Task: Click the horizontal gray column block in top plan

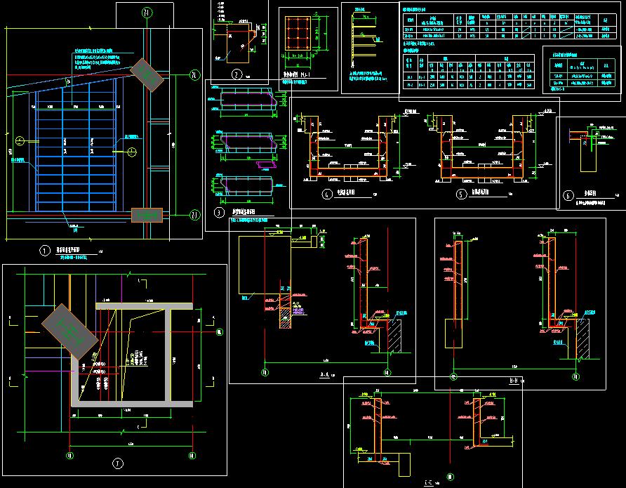Action: tap(147, 216)
